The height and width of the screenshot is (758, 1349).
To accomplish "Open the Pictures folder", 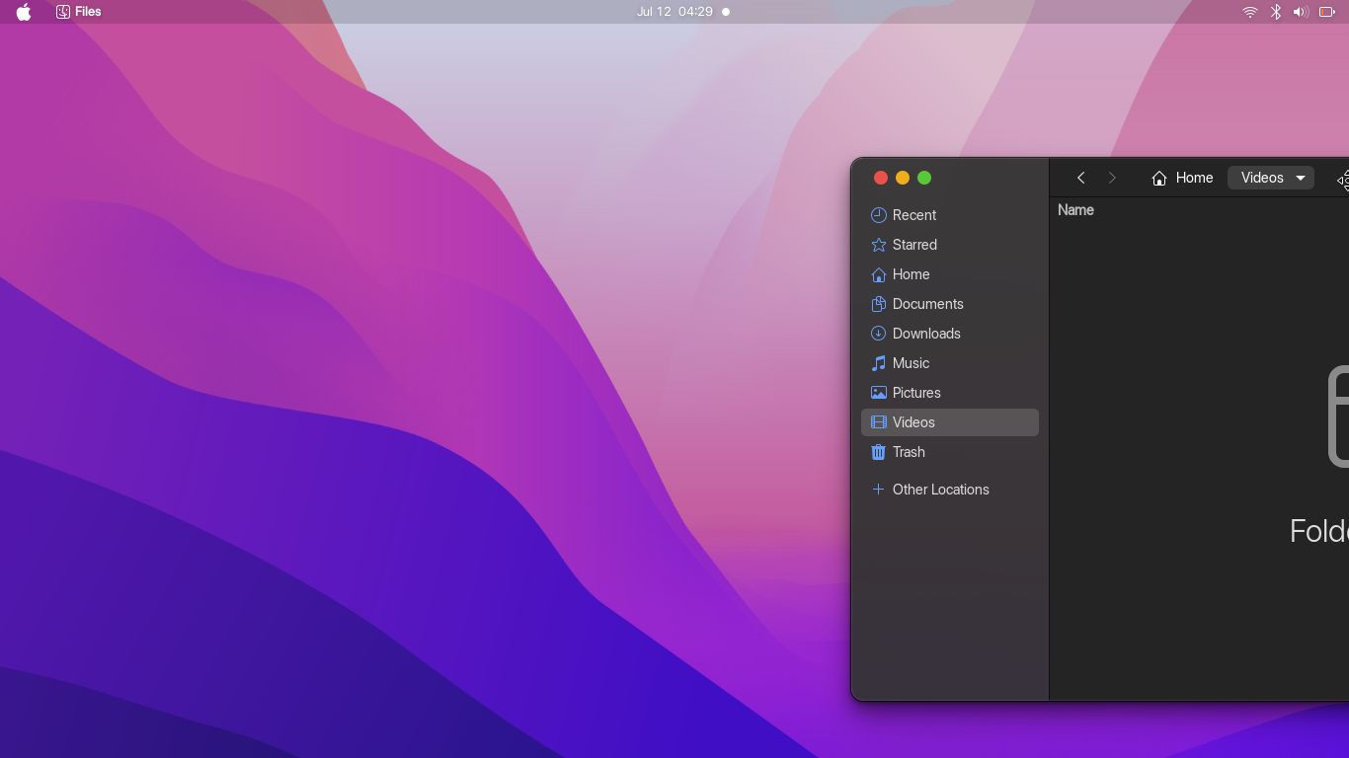I will click(915, 392).
